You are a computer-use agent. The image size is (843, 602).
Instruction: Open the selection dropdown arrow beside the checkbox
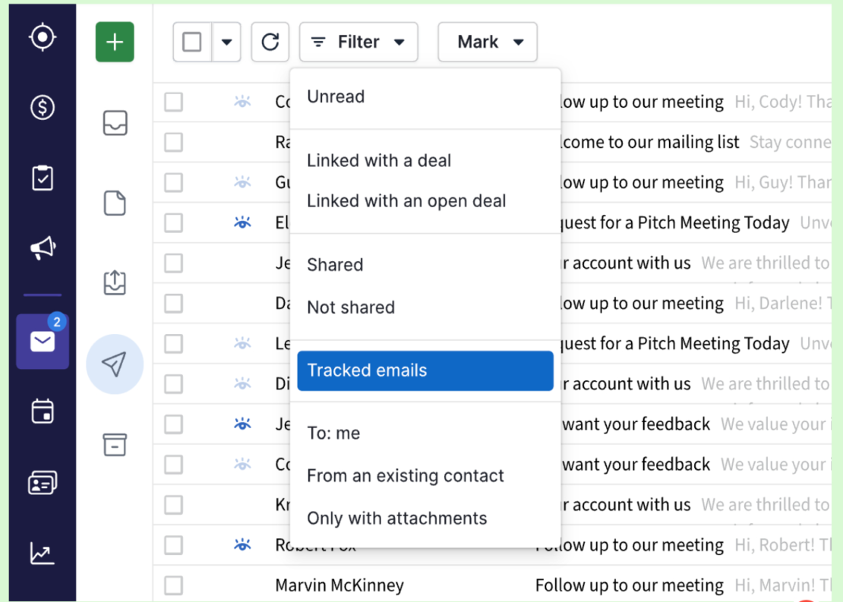point(225,42)
